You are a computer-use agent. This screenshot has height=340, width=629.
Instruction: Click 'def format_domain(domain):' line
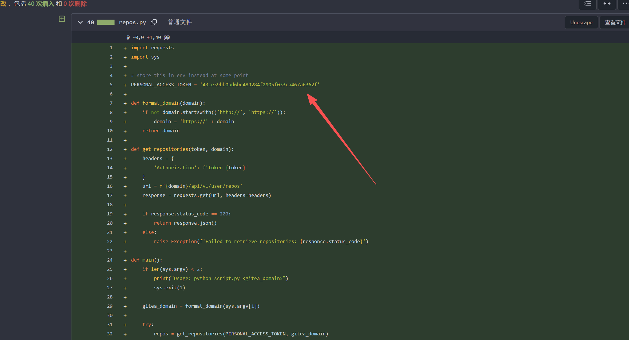pos(168,103)
